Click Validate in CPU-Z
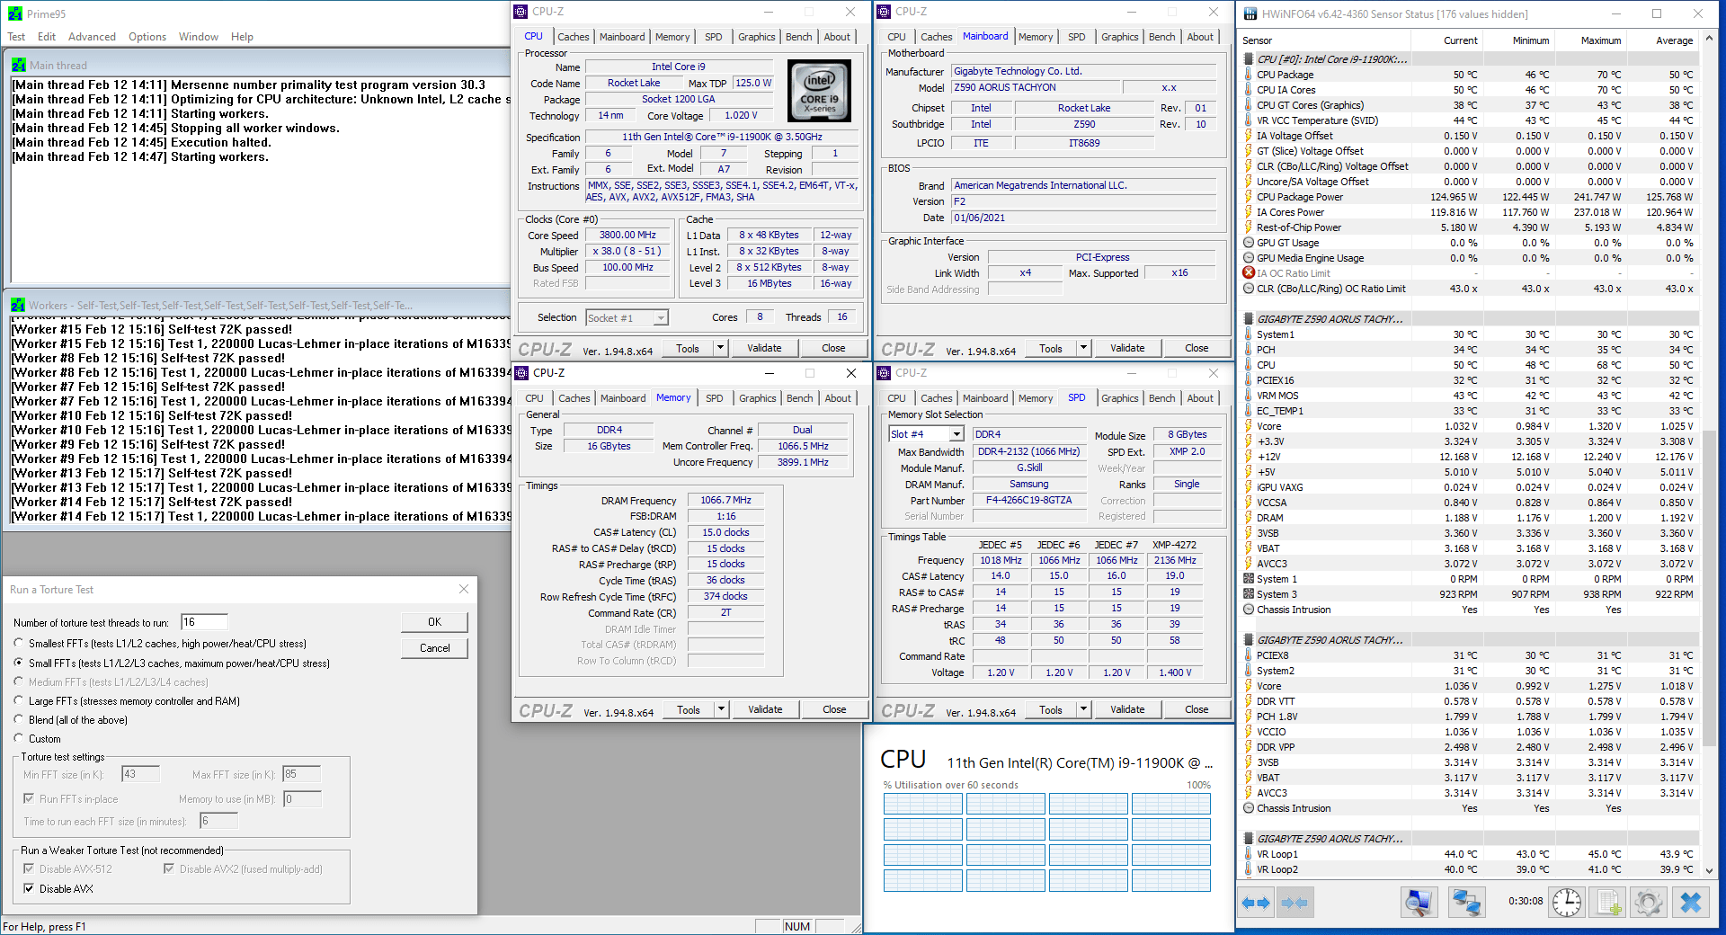Screen dimensions: 1726x935 pyautogui.click(x=764, y=348)
